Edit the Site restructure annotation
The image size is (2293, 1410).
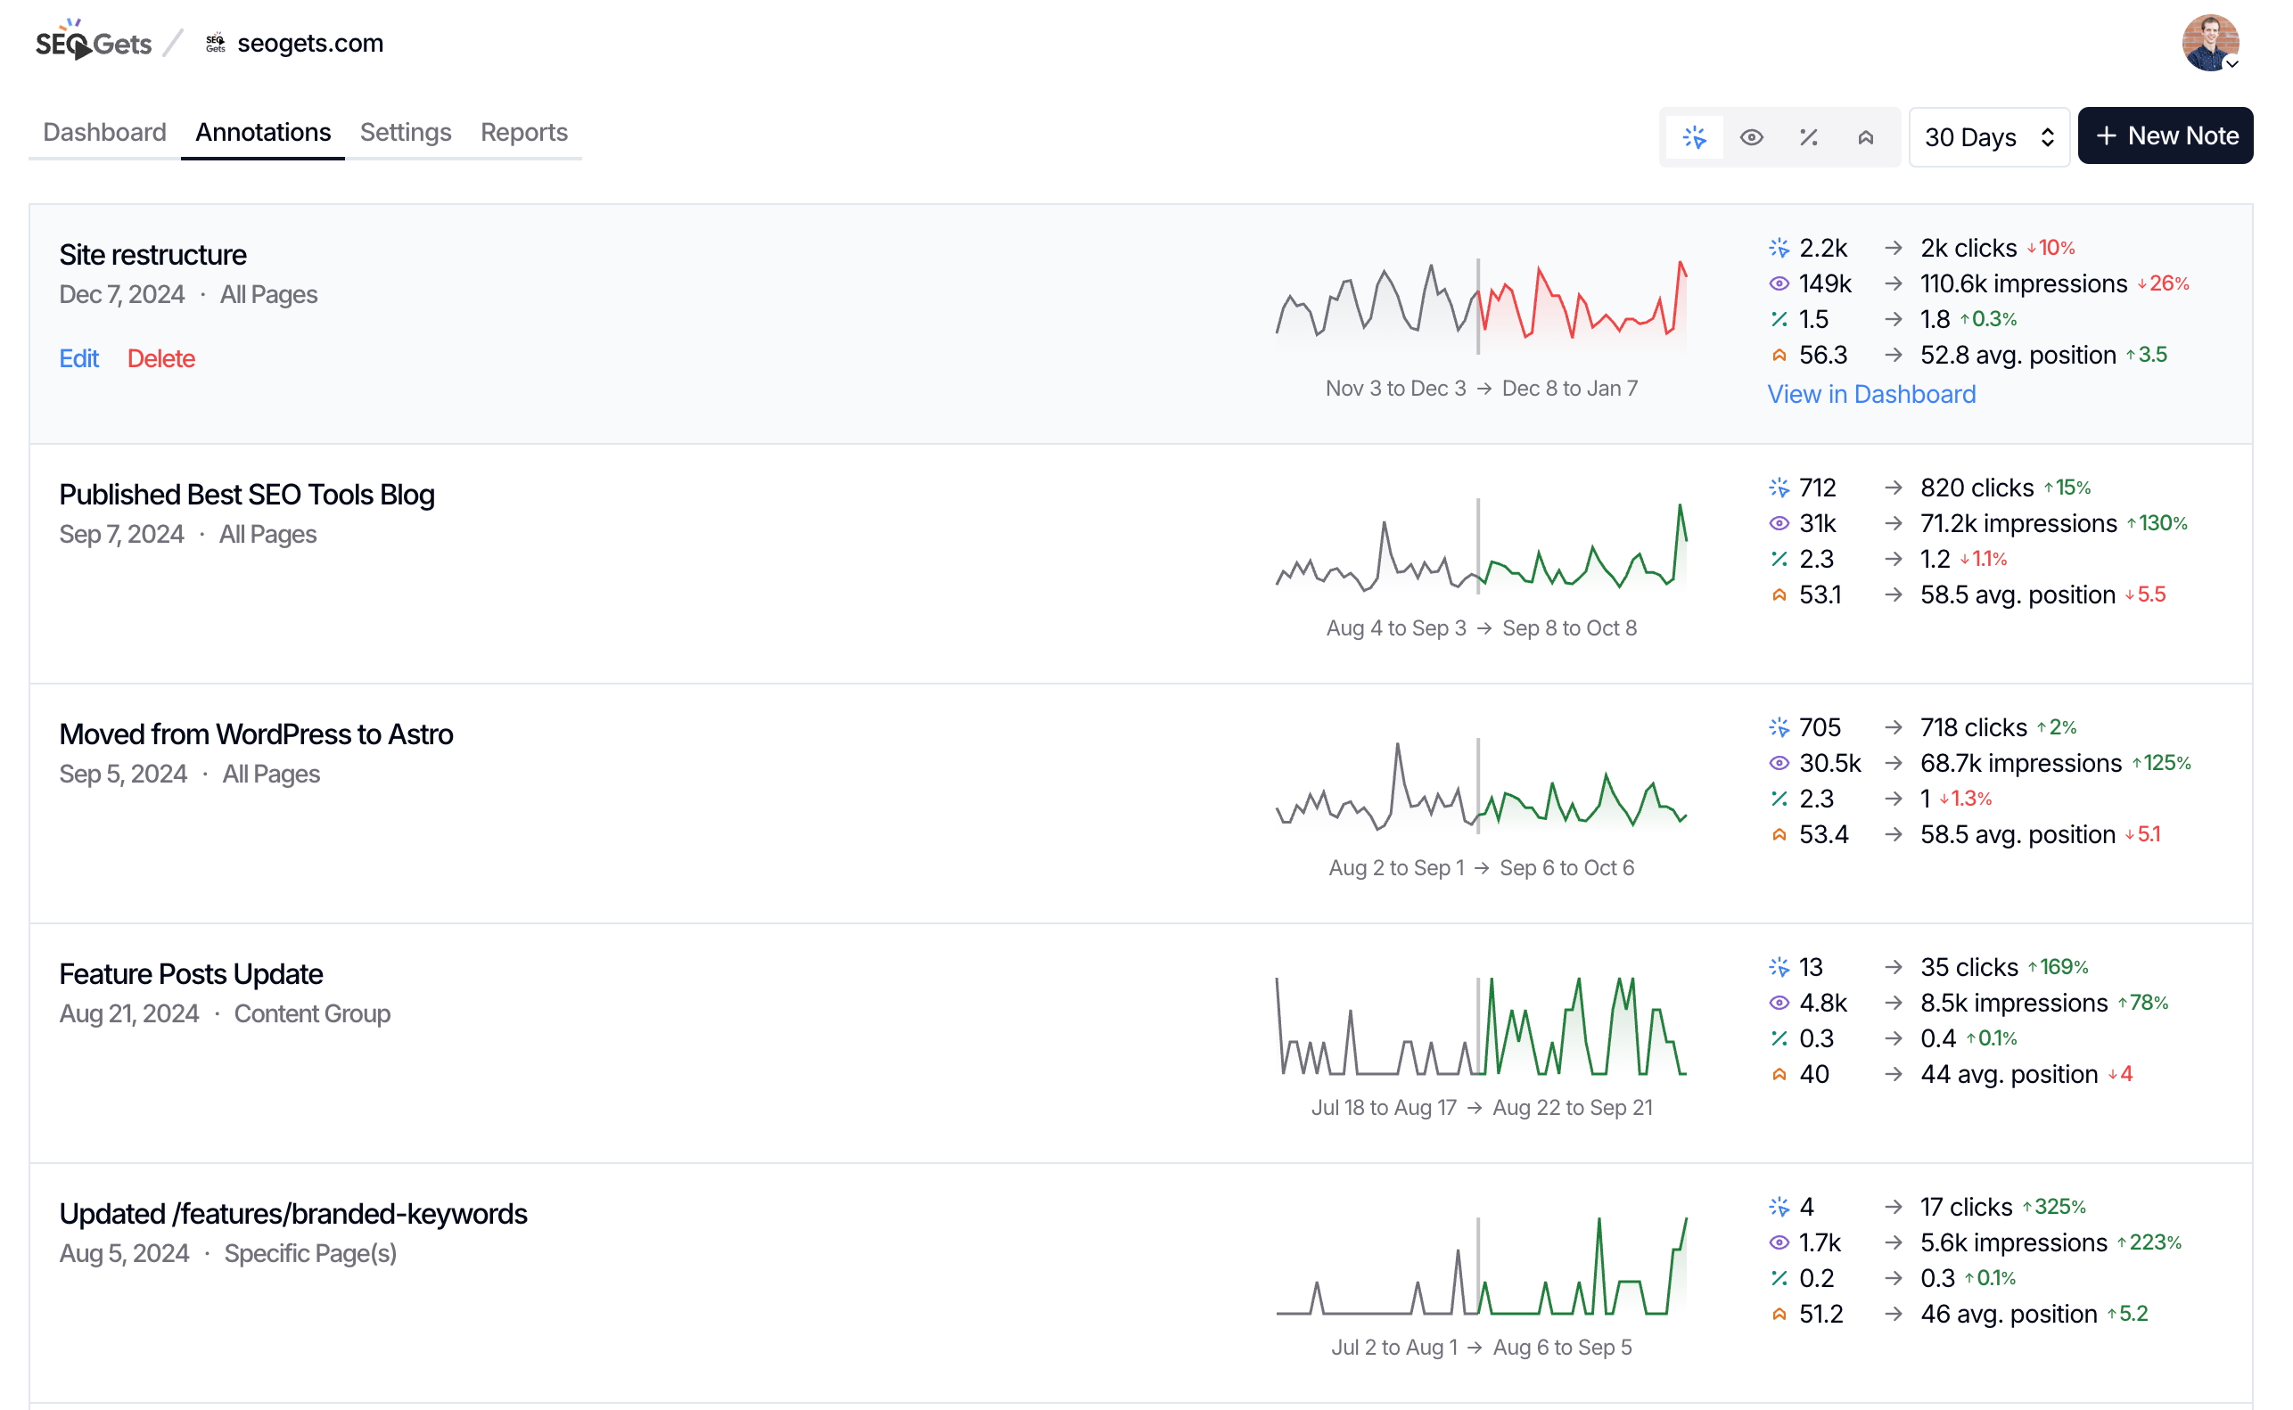pos(78,358)
